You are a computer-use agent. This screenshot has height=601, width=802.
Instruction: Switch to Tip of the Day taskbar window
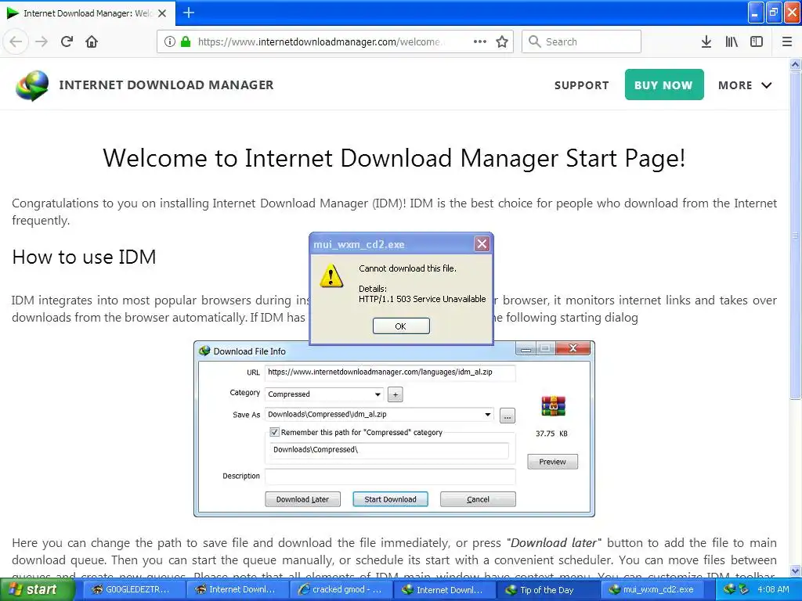547,589
